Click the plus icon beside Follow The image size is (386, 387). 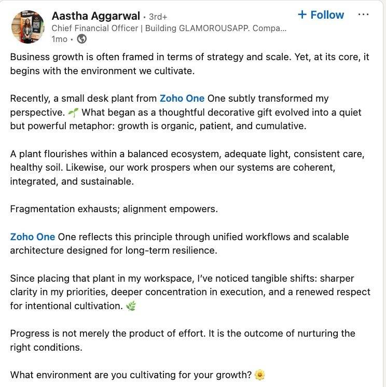coord(302,15)
